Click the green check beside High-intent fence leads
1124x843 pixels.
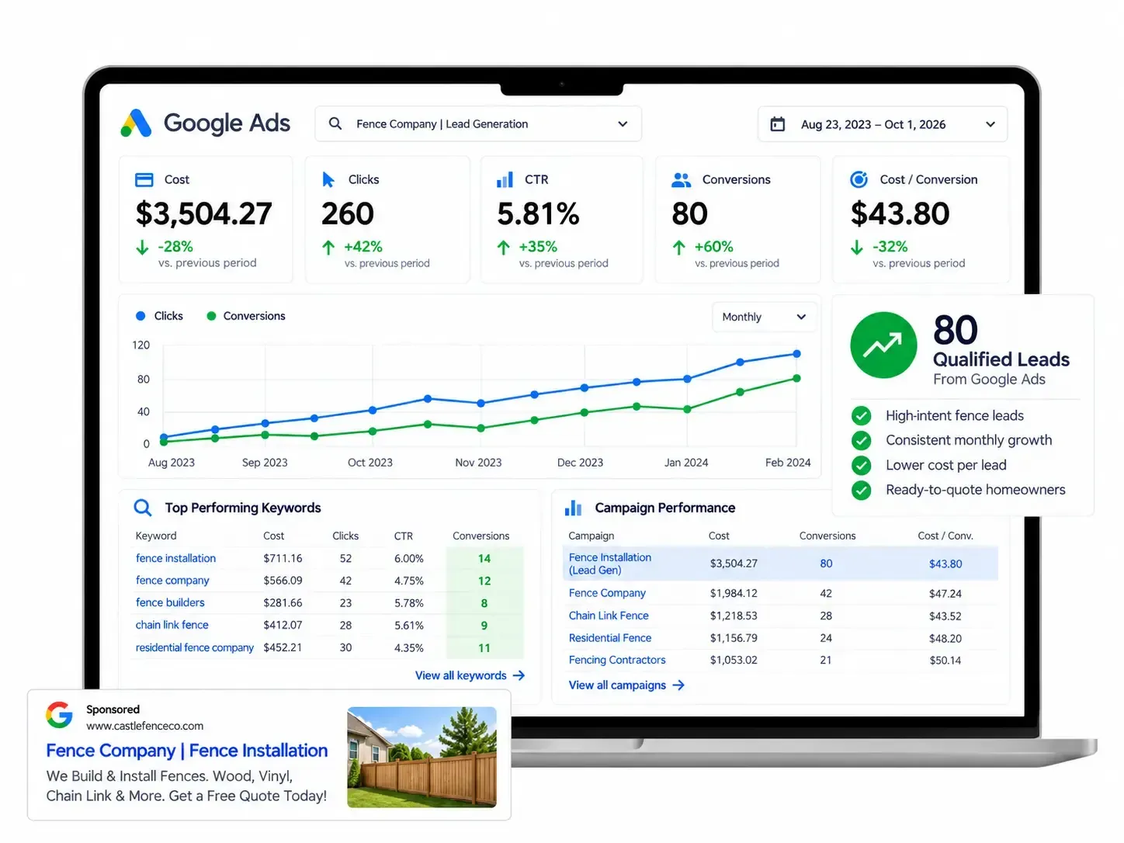pyautogui.click(x=861, y=416)
